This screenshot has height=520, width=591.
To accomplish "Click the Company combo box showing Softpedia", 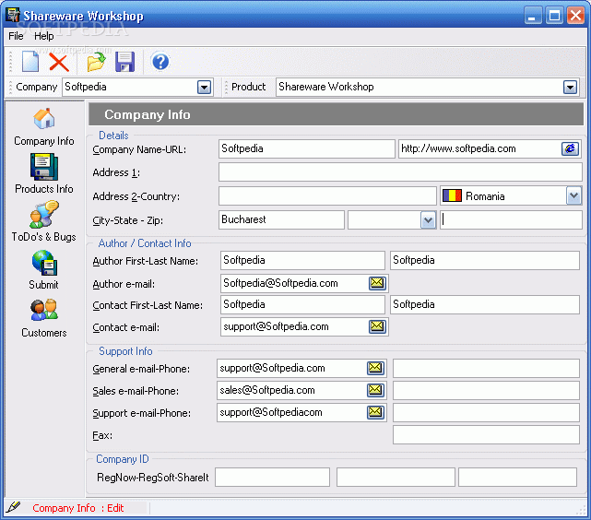I will click(x=137, y=87).
